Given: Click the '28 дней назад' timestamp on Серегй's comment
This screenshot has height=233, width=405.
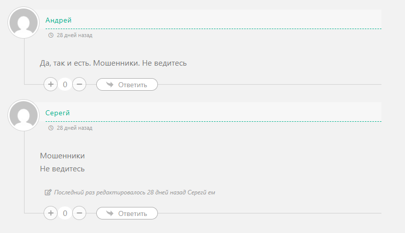Looking at the screenshot, I should (74, 128).
